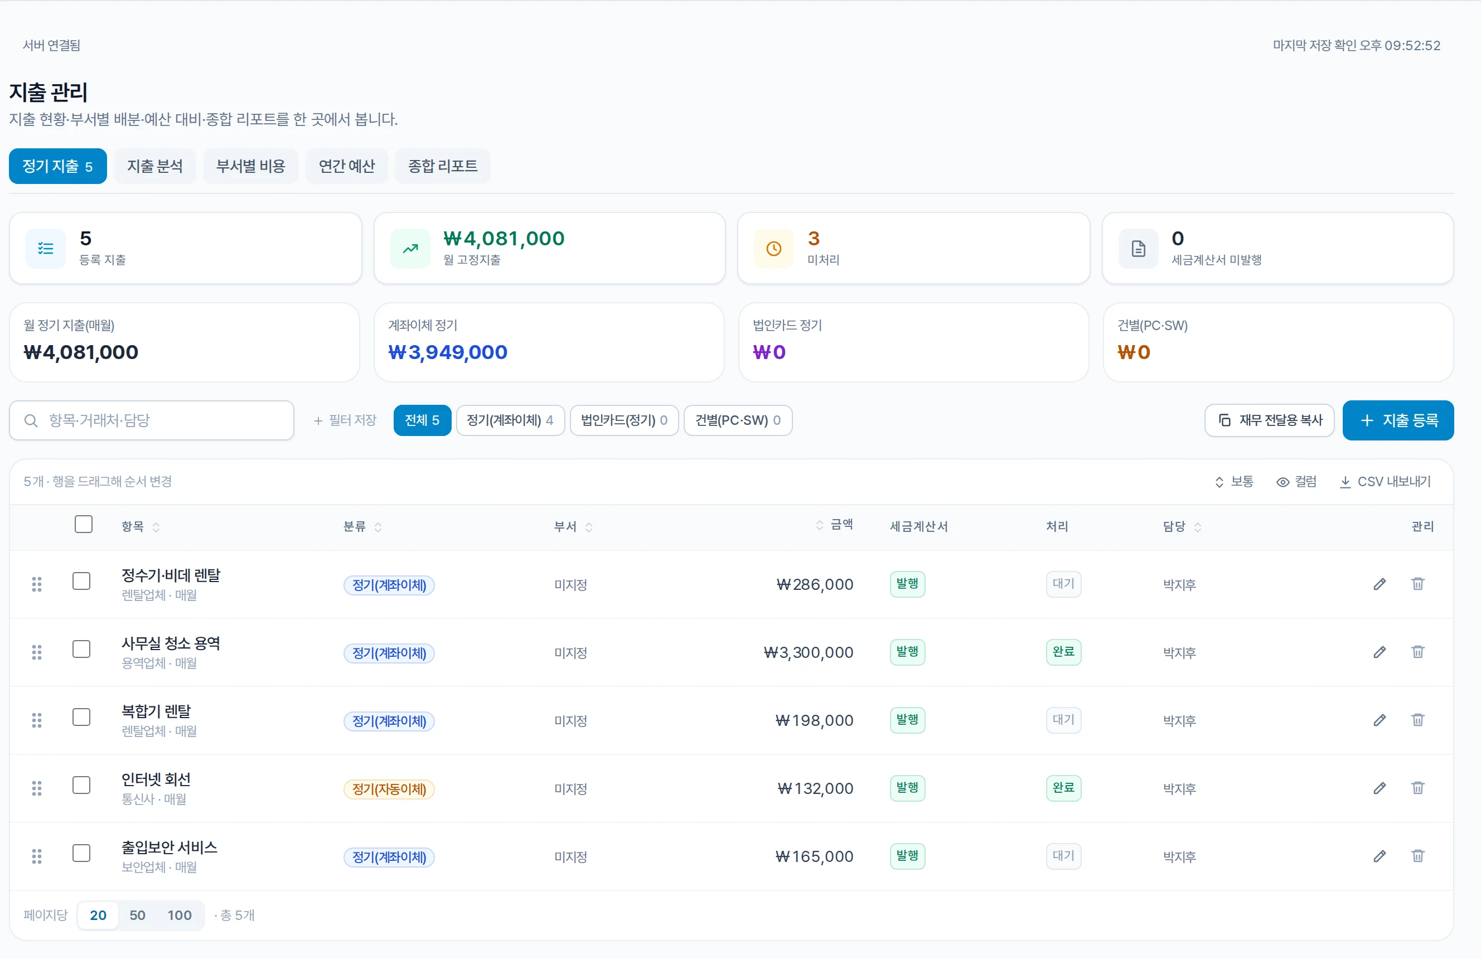Click the 지출 등록 button

[x=1398, y=420]
